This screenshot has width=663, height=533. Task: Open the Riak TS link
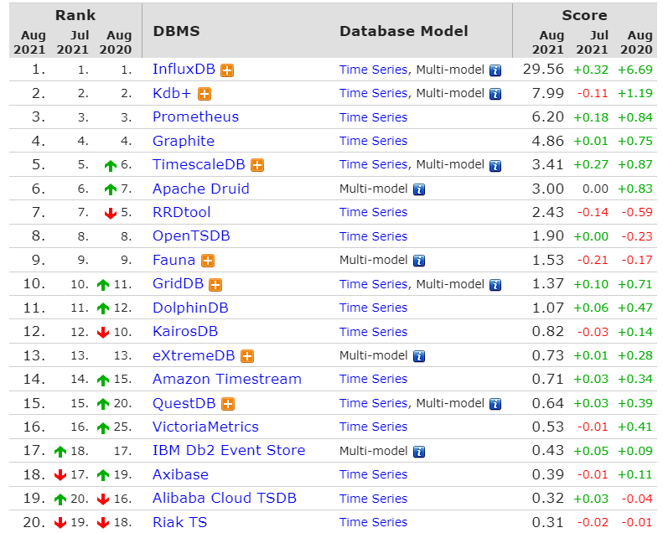click(x=179, y=522)
